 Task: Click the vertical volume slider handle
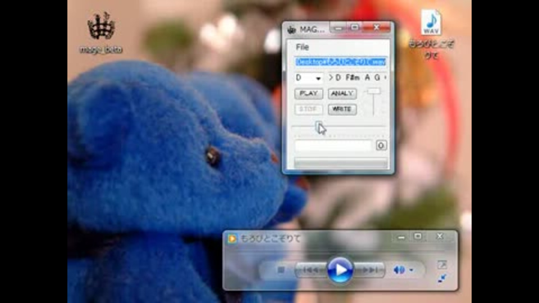click(373, 91)
